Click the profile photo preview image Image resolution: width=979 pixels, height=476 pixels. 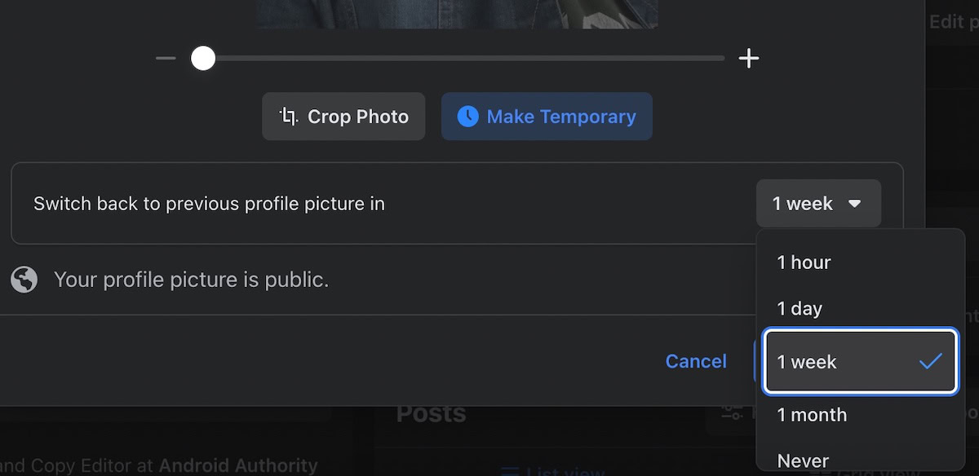tap(457, 12)
